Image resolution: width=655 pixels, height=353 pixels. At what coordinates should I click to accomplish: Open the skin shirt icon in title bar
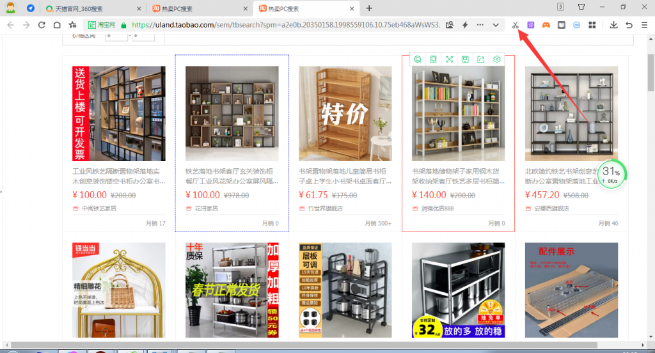(581, 6)
